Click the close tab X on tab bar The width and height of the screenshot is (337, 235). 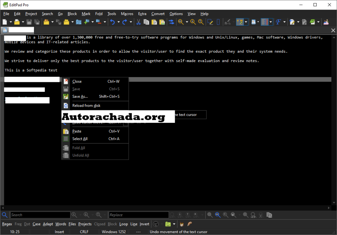pyautogui.click(x=333, y=30)
